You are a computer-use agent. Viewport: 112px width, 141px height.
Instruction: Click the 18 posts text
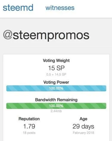[x=29, y=133]
